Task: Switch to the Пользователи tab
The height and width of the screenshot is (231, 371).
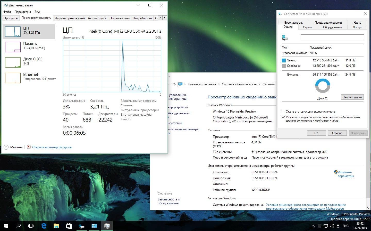Action: coord(120,18)
